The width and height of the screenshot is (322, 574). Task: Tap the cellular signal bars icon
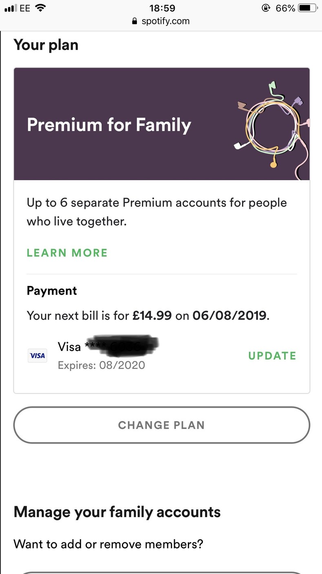tap(10, 8)
